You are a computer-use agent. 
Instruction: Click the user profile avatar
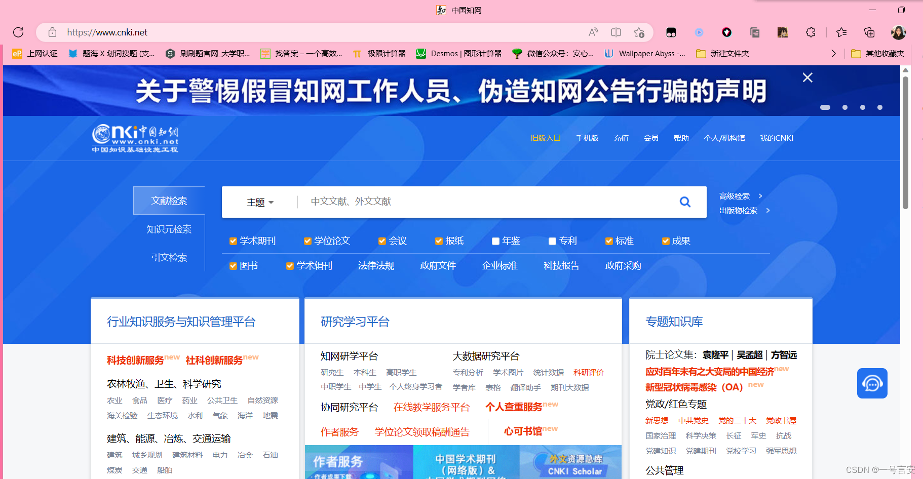pyautogui.click(x=898, y=32)
